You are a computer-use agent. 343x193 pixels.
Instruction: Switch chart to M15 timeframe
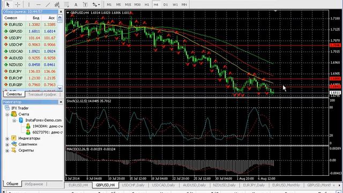click(x=128, y=4)
